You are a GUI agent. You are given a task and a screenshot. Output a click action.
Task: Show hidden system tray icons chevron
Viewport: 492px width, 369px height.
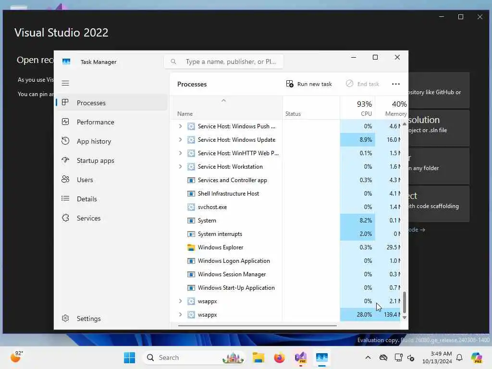click(368, 357)
